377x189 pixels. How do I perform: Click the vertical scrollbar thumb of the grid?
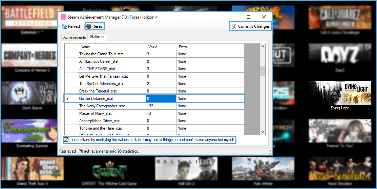(x=263, y=71)
